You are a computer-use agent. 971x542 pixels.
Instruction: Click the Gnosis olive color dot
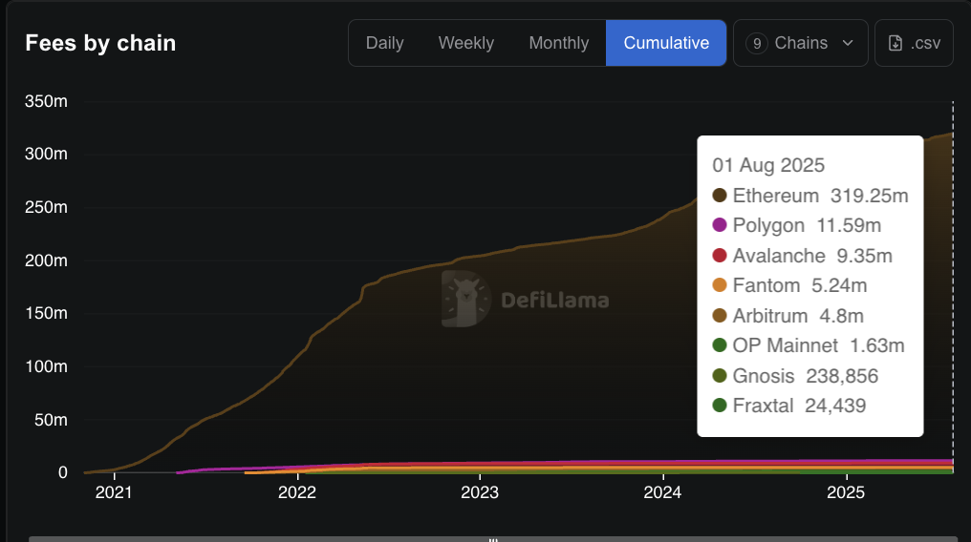pyautogui.click(x=719, y=375)
